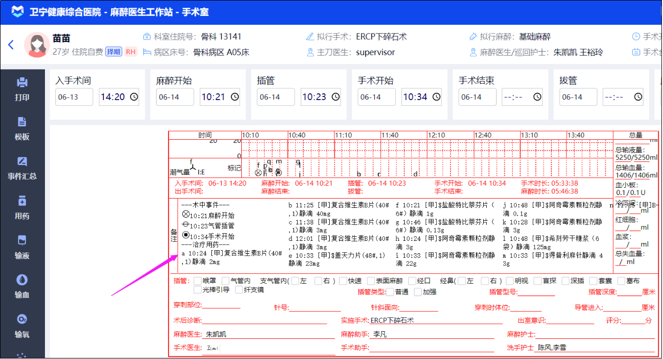This screenshot has width=663, height=359.
Task: Click the 择期 tag under patient name
Action: click(114, 52)
